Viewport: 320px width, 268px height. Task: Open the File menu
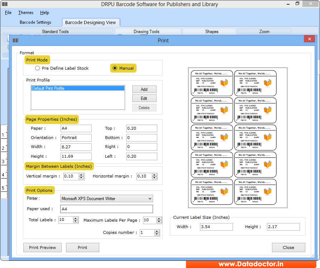pyautogui.click(x=8, y=13)
